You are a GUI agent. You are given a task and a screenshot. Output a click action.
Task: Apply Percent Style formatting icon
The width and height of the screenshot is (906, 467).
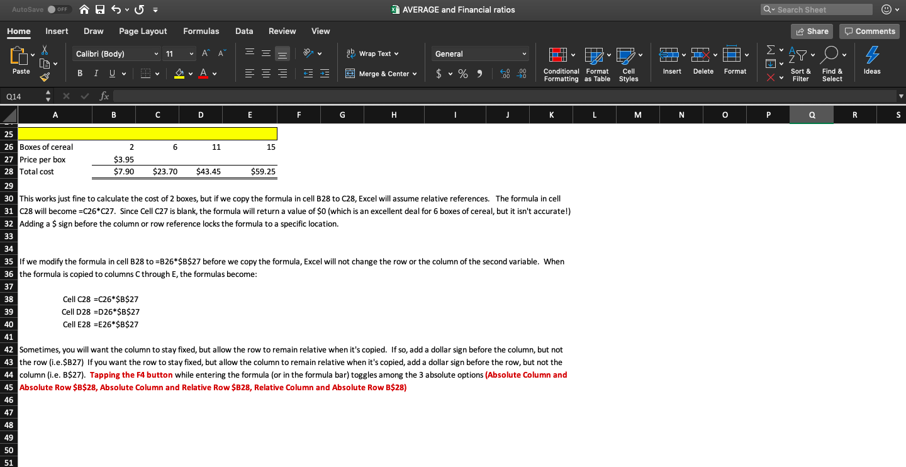(x=462, y=74)
